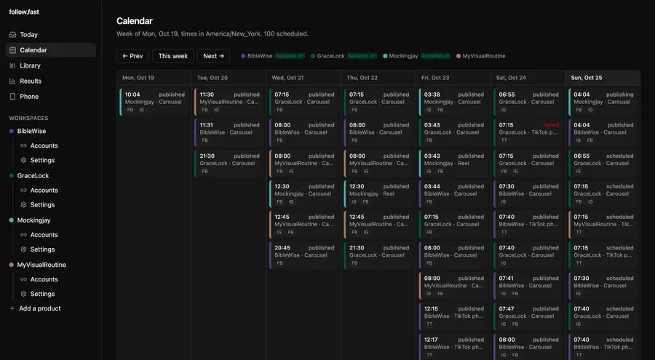
Task: Open Settings under MyVisualRoutine
Action: [42, 294]
